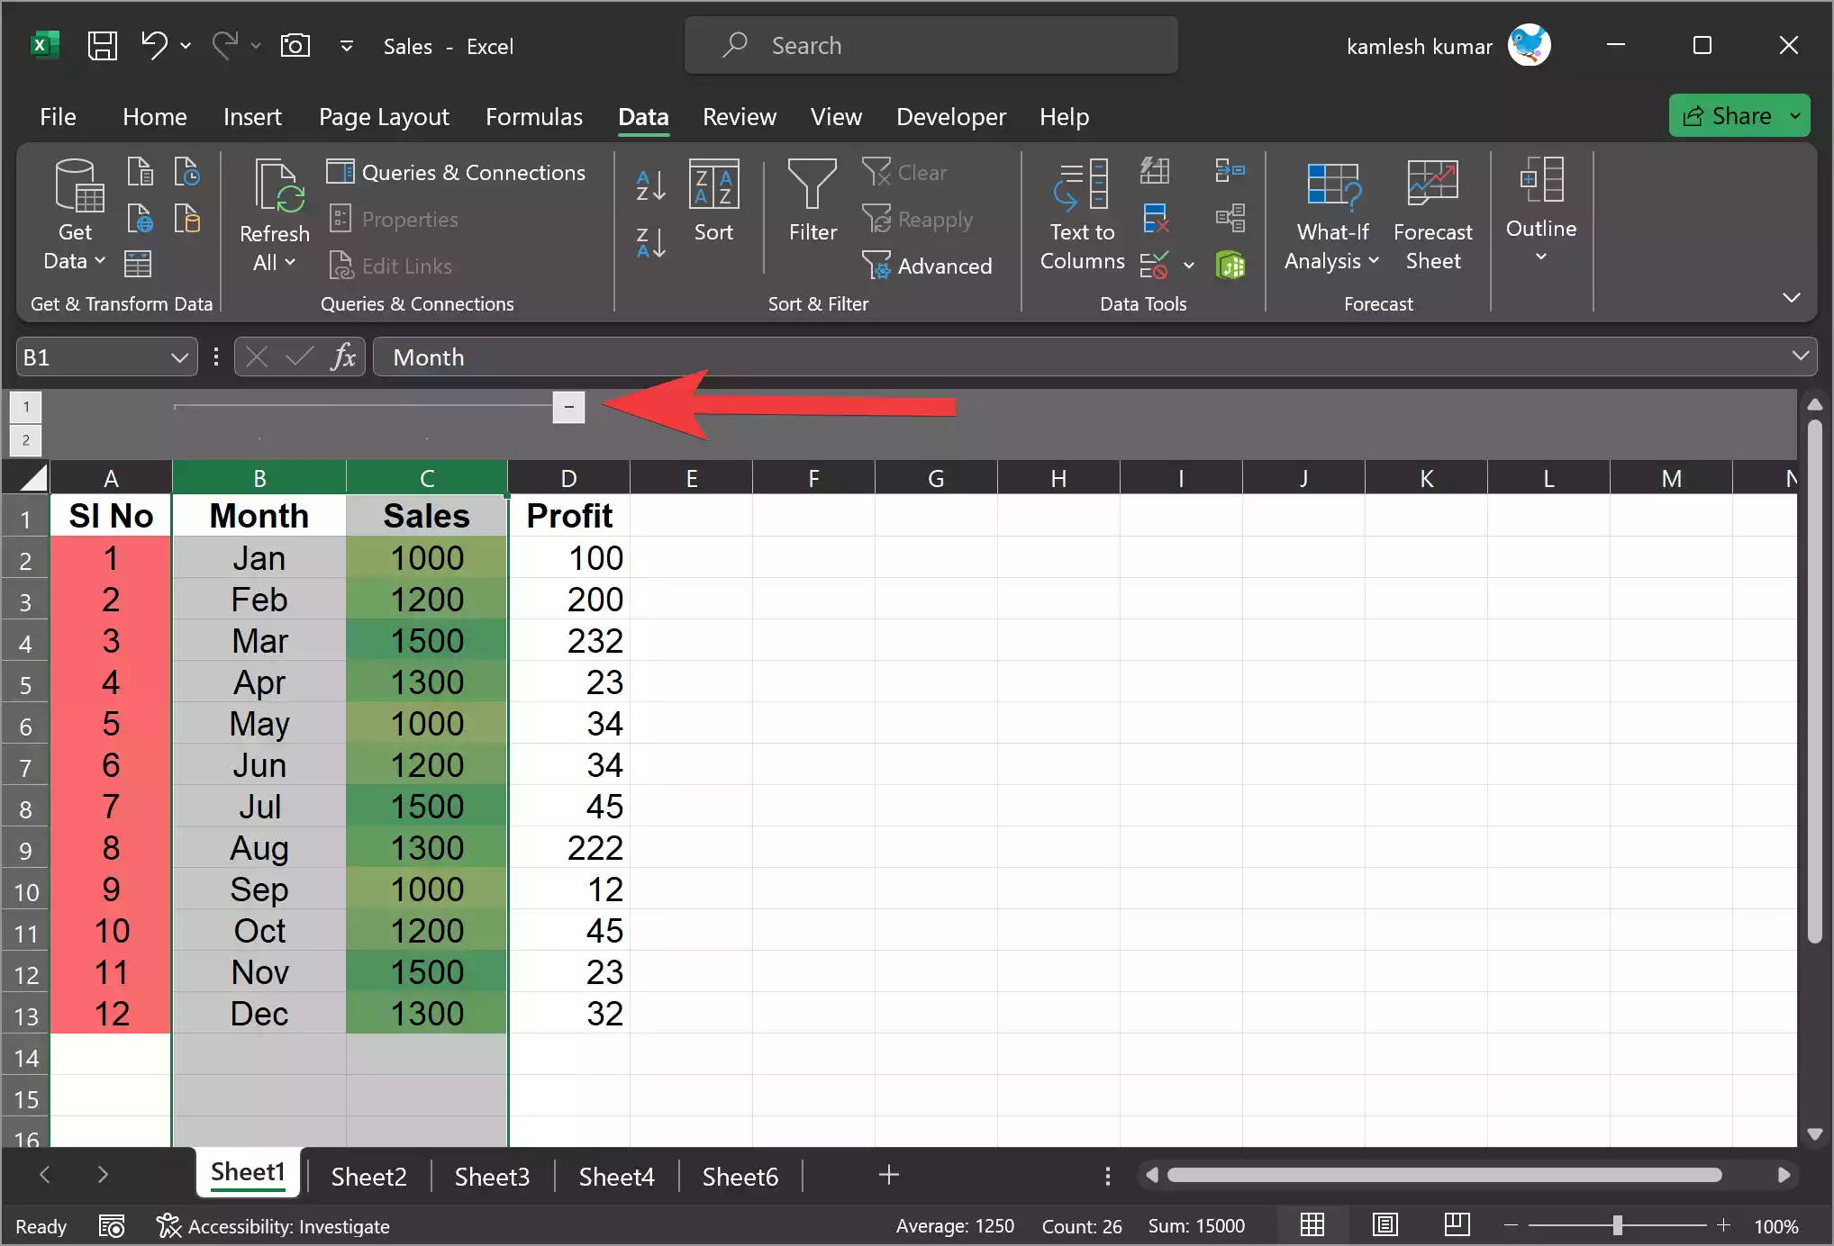Image resolution: width=1834 pixels, height=1246 pixels.
Task: Open the Name Box dropdown
Action: [178, 357]
